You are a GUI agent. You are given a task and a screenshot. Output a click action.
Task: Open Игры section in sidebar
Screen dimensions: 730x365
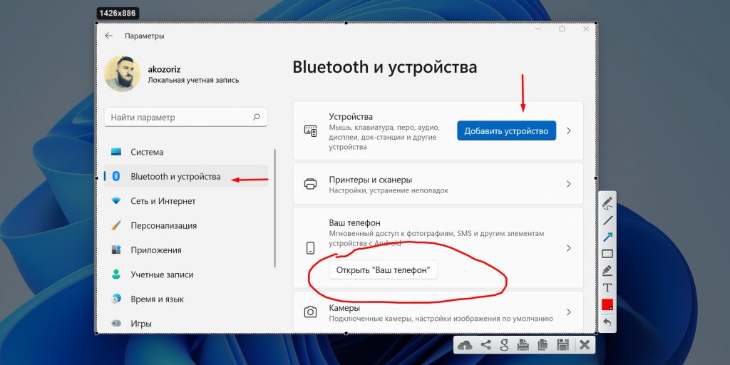[x=186, y=323]
